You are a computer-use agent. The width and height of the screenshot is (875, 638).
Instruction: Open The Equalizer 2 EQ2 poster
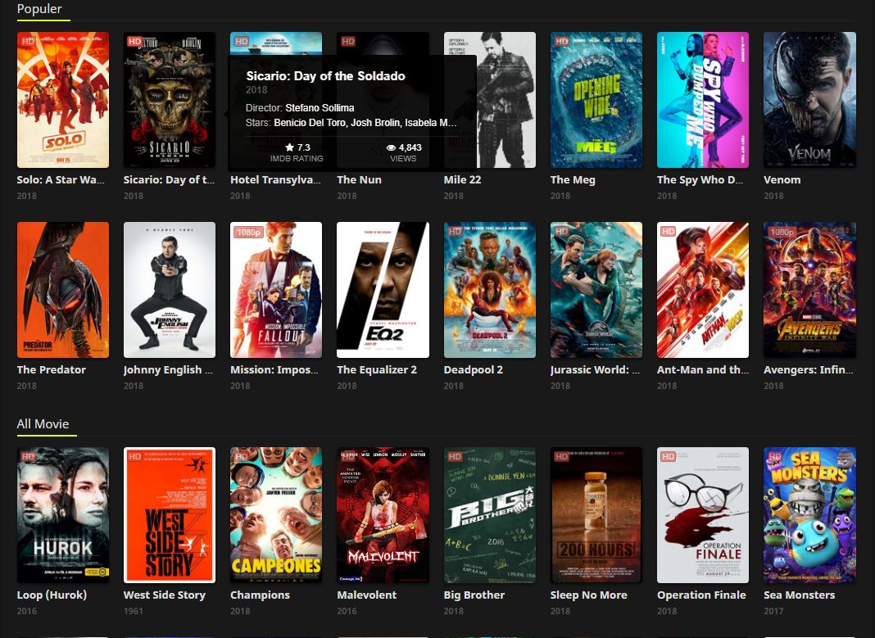(383, 290)
